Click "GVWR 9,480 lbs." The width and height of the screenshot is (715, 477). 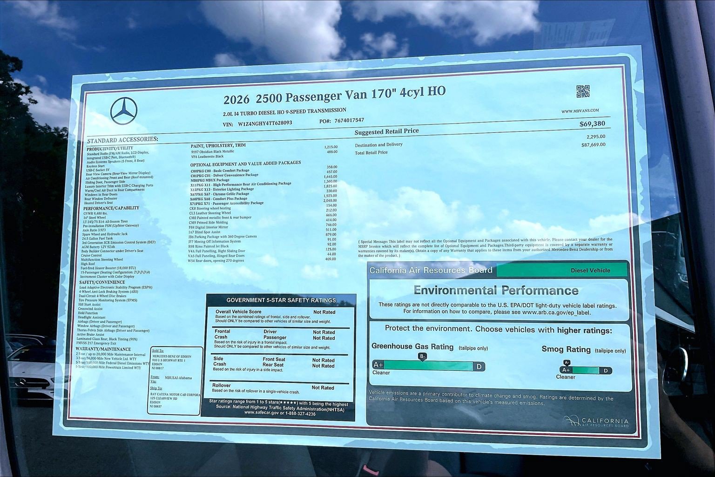pos(95,213)
